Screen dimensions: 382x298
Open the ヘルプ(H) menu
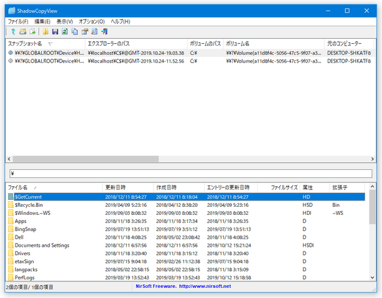[120, 21]
